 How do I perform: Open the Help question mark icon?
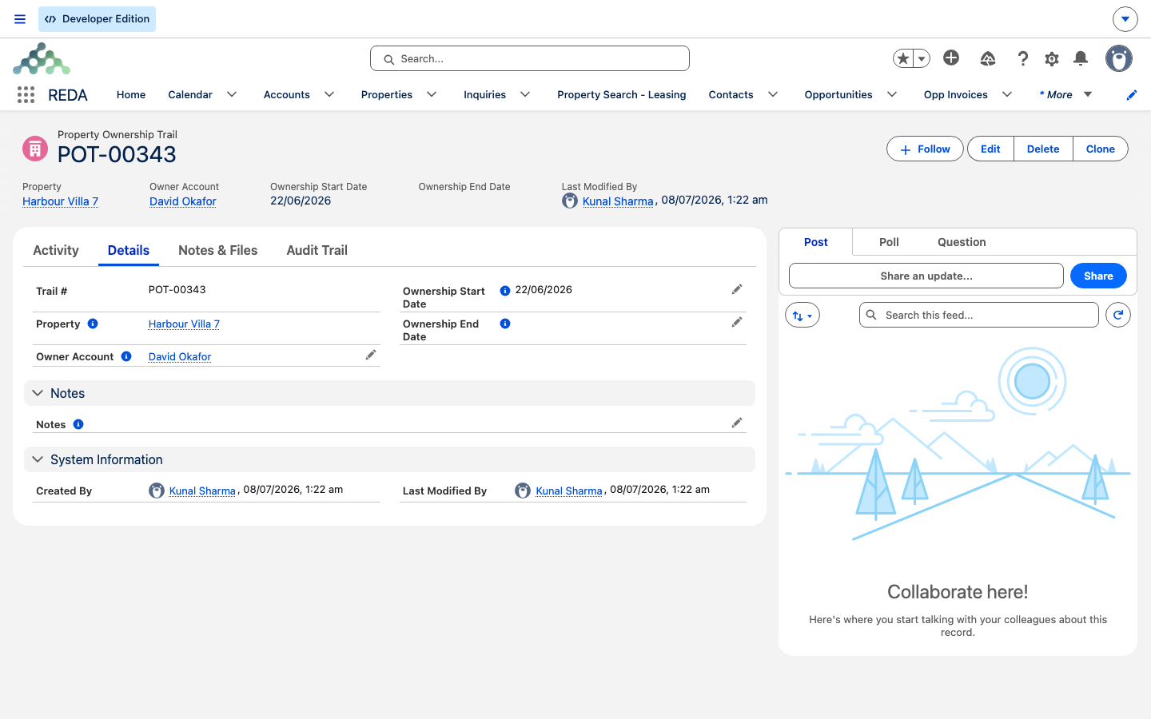[1022, 58]
